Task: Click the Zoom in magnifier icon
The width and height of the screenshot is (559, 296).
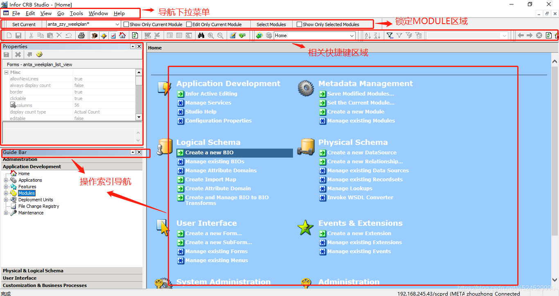Action: 211,36
